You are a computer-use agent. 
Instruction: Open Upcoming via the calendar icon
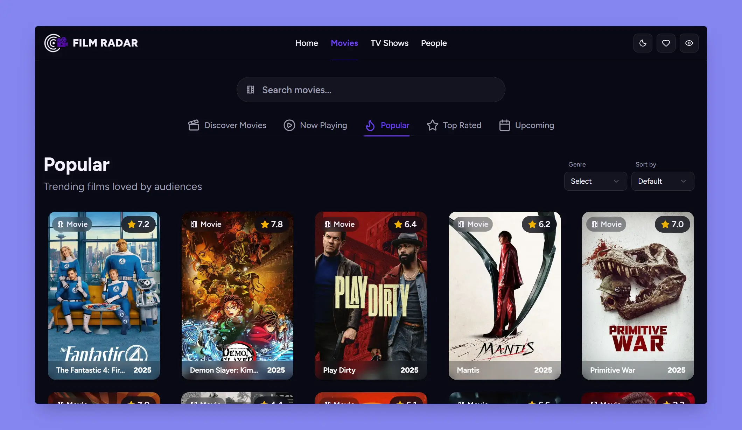[504, 125]
